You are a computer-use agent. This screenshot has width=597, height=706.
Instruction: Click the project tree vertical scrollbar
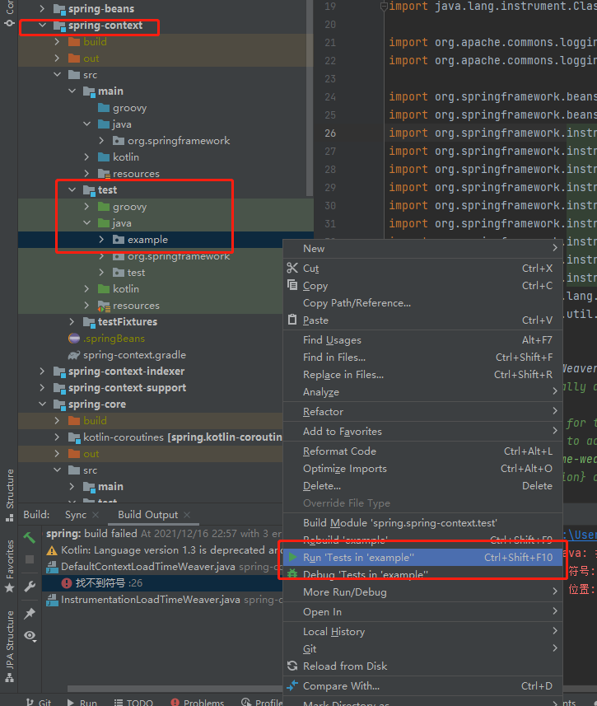coord(310,98)
